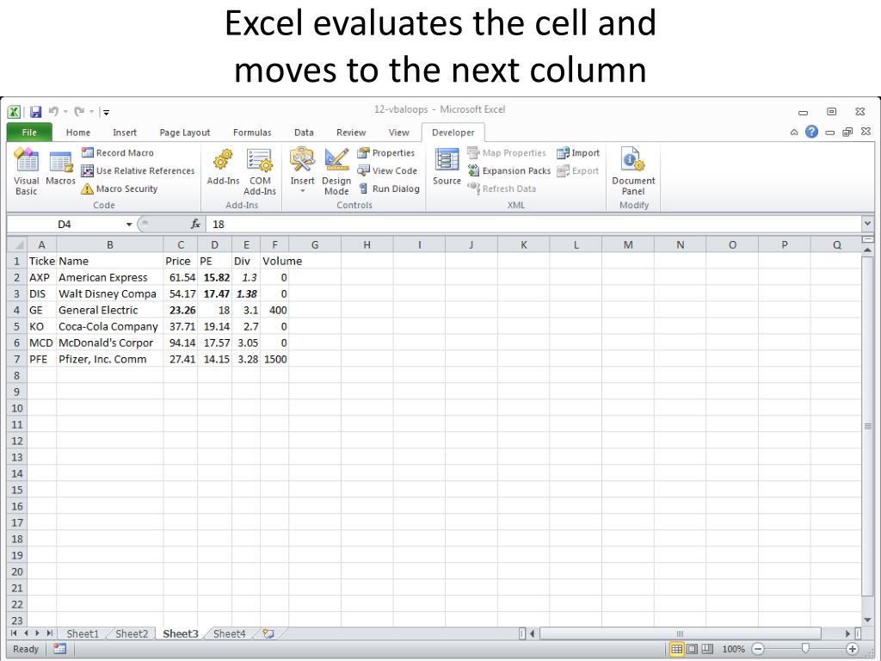Click in the formula bar showing 18

coord(533,225)
